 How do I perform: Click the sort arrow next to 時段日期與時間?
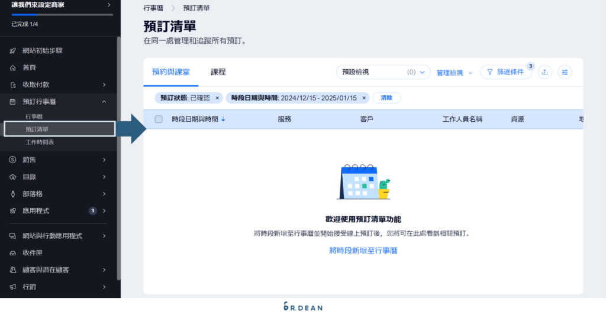[223, 119]
